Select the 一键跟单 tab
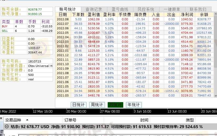Viewport: 217px width, 136px height. point(172,9)
